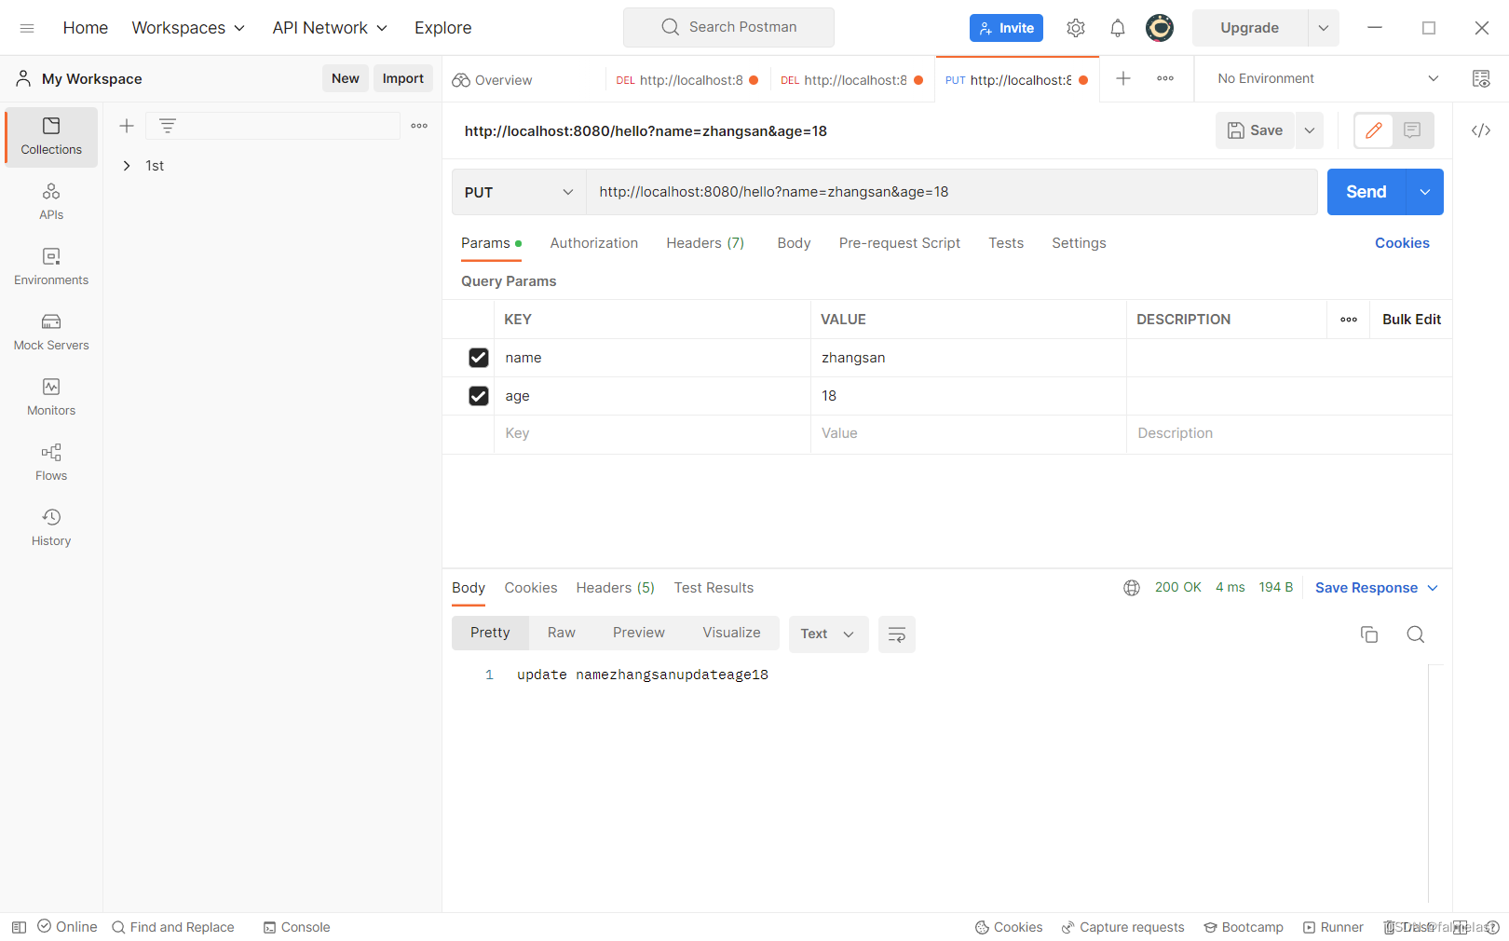Open the notifications bell
The width and height of the screenshot is (1509, 941).
click(x=1118, y=28)
